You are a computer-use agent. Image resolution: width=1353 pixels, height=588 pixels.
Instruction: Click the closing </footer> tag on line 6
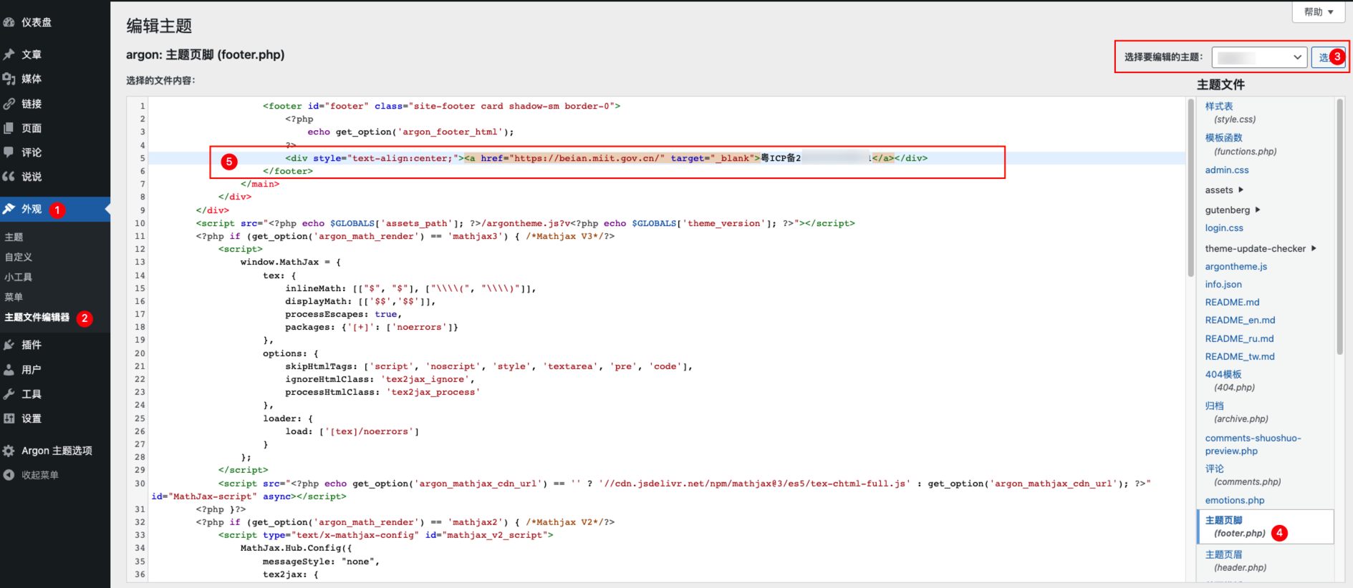pyautogui.click(x=288, y=171)
